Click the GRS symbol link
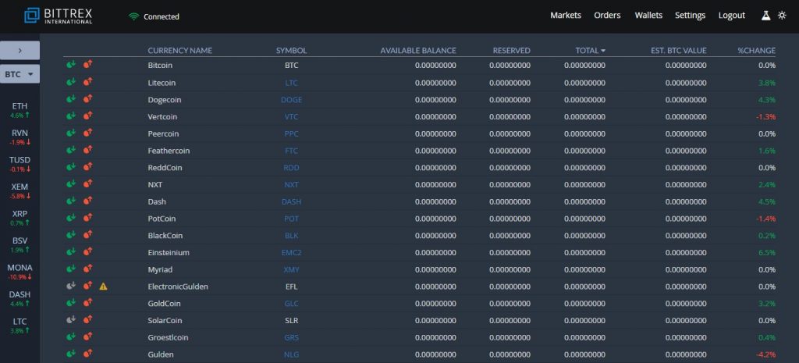799x363 pixels. 292,337
